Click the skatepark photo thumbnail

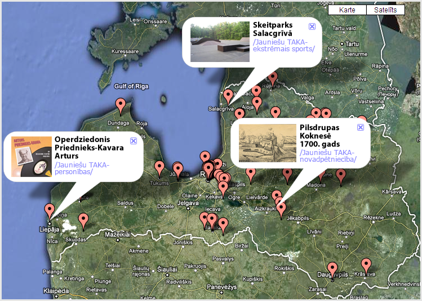point(220,41)
